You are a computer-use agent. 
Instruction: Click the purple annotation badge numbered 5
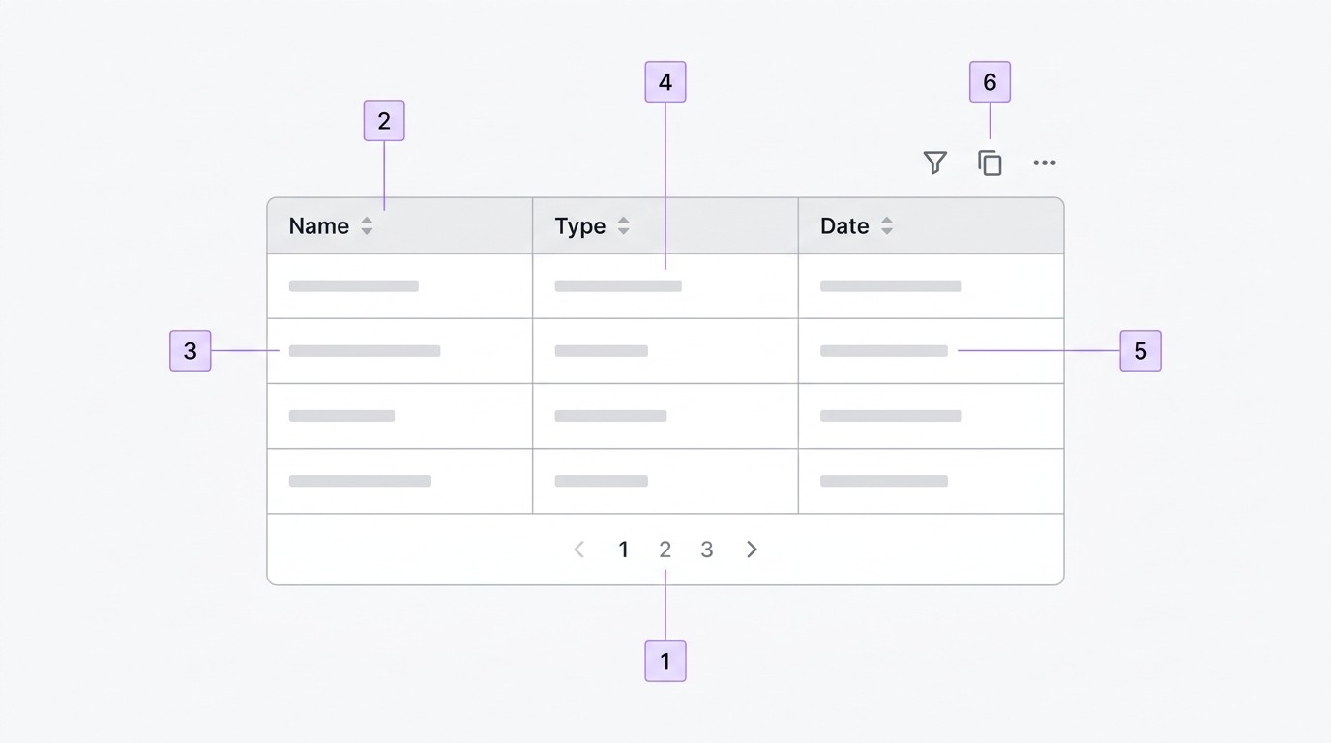[1140, 351]
